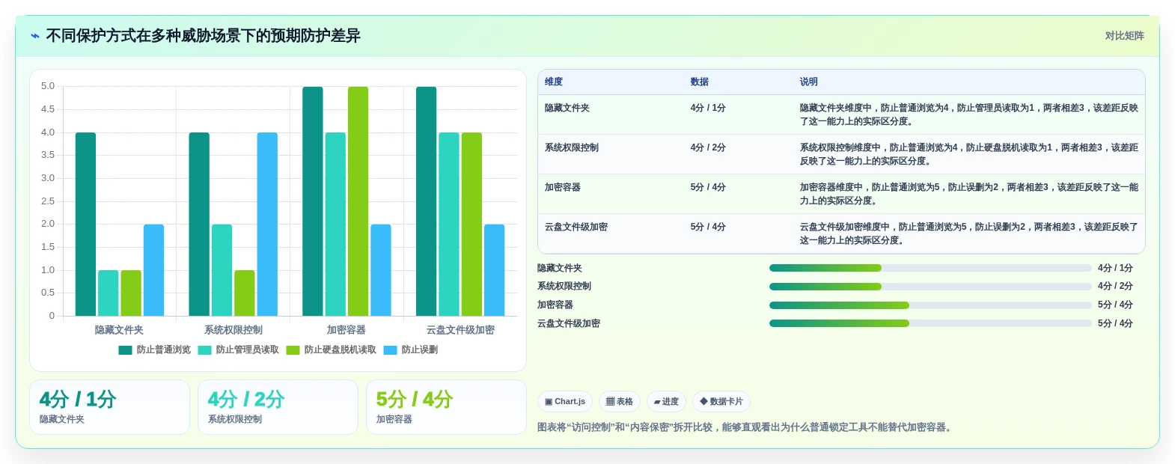Viewport: 1175px width, 464px height.
Task: Click the 防止普通浏览 bar for 云盘文件级加密
Action: [426, 201]
